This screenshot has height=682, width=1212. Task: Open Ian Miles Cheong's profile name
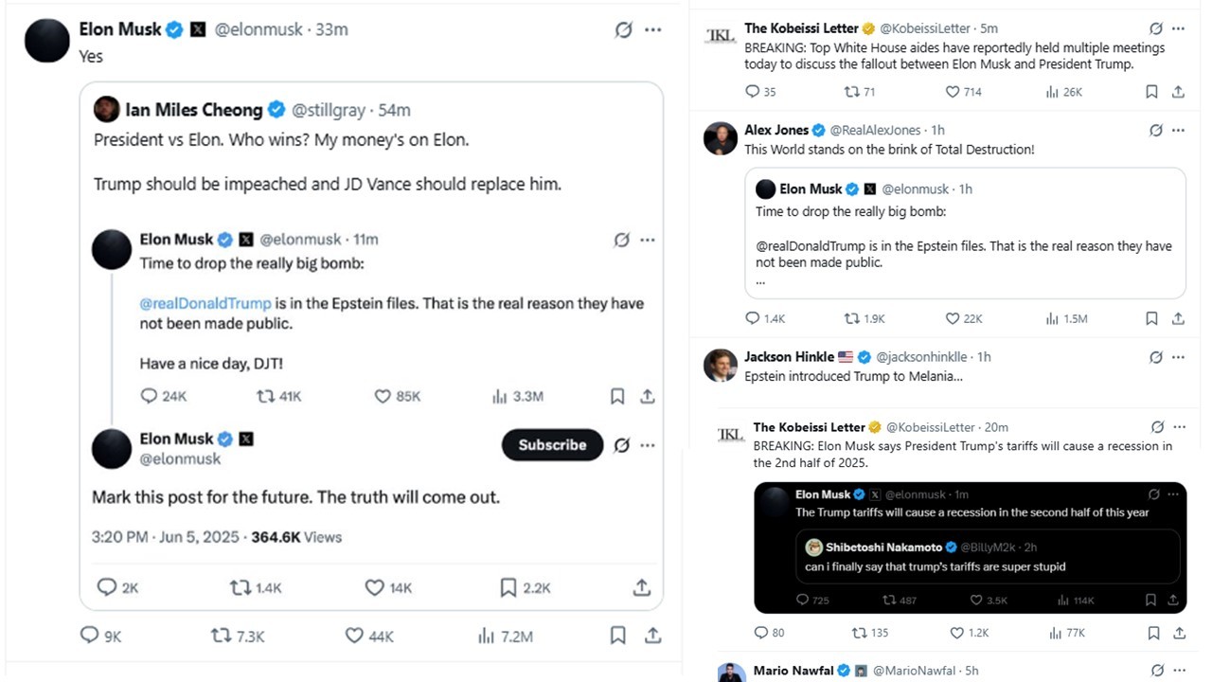click(193, 110)
